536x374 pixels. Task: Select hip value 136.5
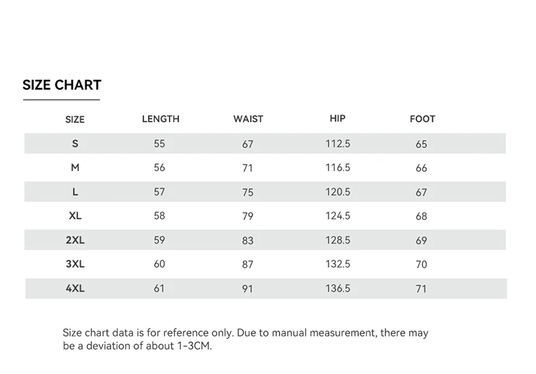pyautogui.click(x=337, y=288)
